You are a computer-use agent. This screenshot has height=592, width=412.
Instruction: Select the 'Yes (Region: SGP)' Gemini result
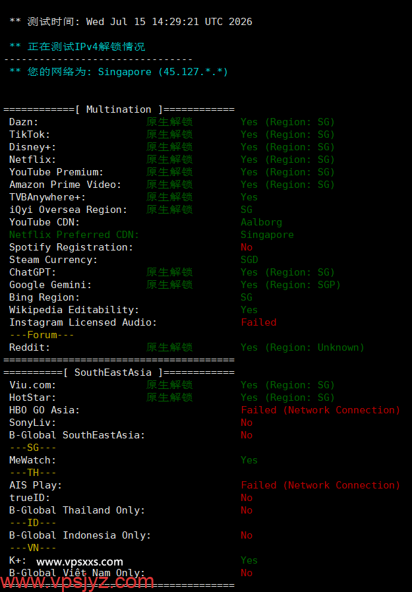pos(291,285)
